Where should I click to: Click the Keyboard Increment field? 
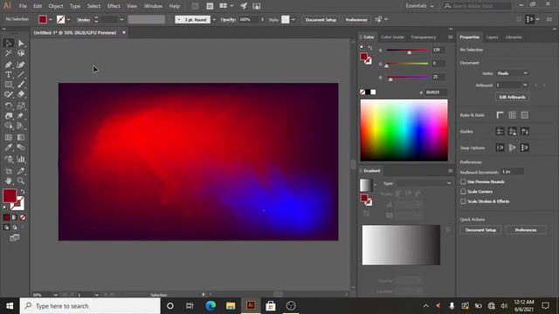point(513,172)
